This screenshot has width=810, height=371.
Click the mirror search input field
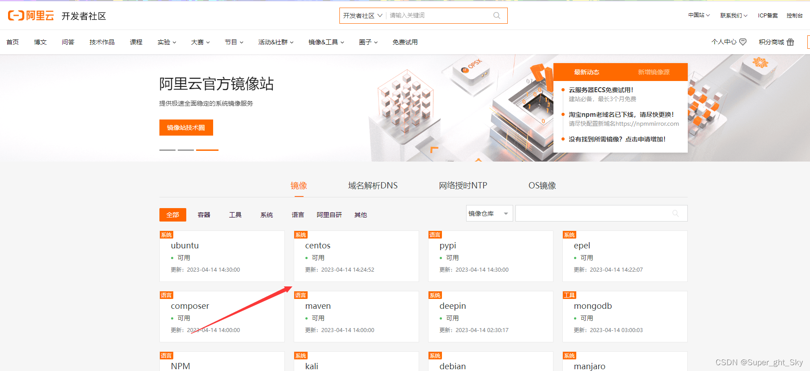coord(601,213)
